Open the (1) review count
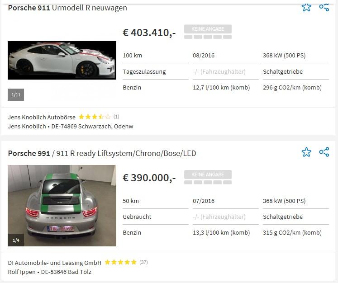This screenshot has height=283, width=338. point(116,117)
